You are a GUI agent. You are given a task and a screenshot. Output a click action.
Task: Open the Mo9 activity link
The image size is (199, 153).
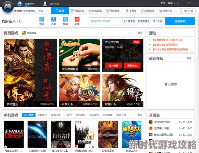point(170,49)
